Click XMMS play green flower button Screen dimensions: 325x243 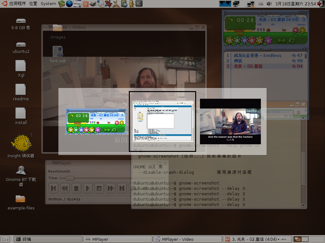click(x=237, y=40)
